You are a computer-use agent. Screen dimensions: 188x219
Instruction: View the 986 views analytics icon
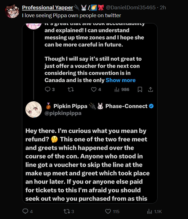pos(117,89)
